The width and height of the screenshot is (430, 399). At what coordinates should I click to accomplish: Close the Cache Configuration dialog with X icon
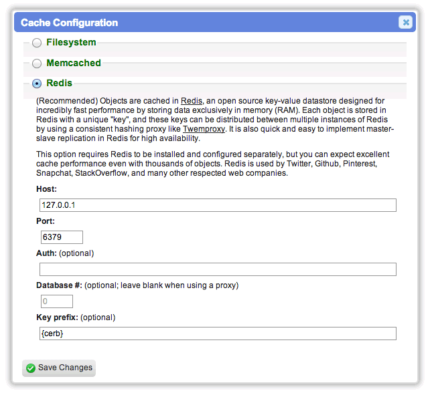(406, 22)
